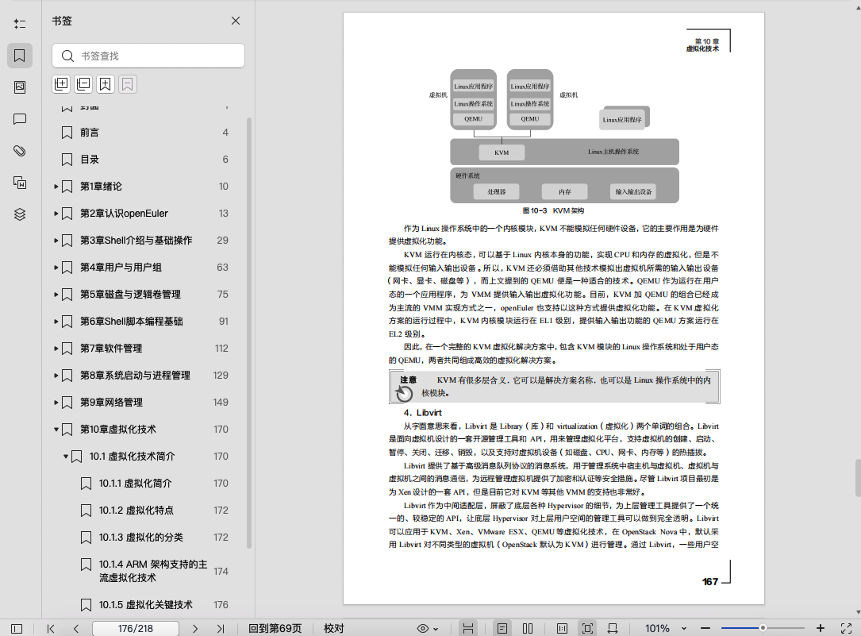Collapse the 第10章虚拟化技术 bookmark

[x=56, y=429]
